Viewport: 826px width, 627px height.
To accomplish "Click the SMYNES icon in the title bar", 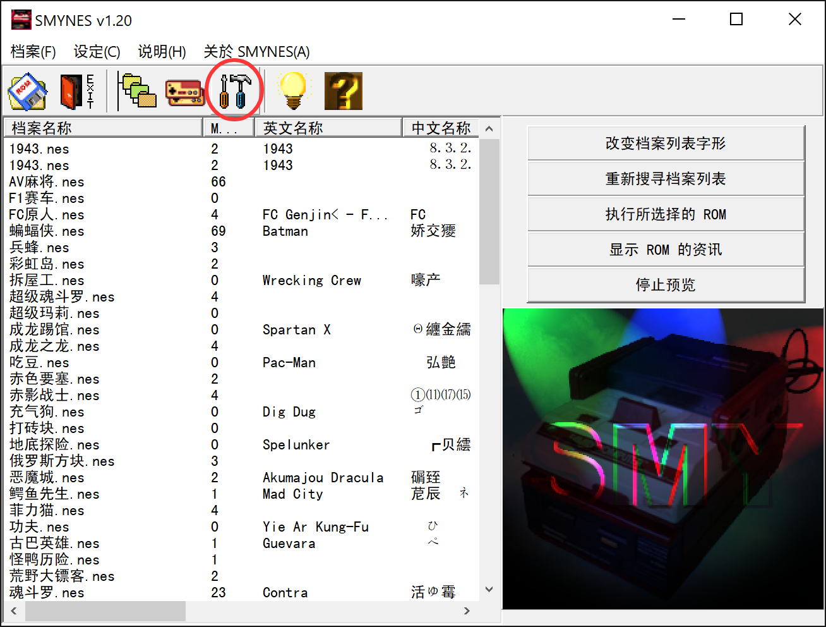I will tap(21, 20).
